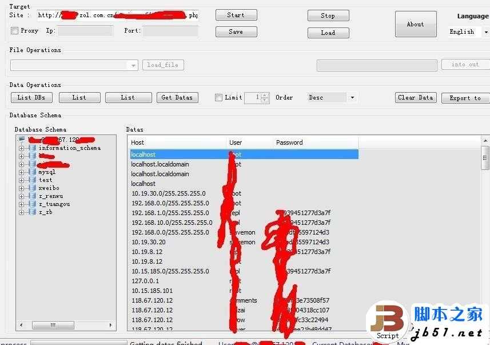
Task: Click the into out file path field
Action: click(377, 66)
